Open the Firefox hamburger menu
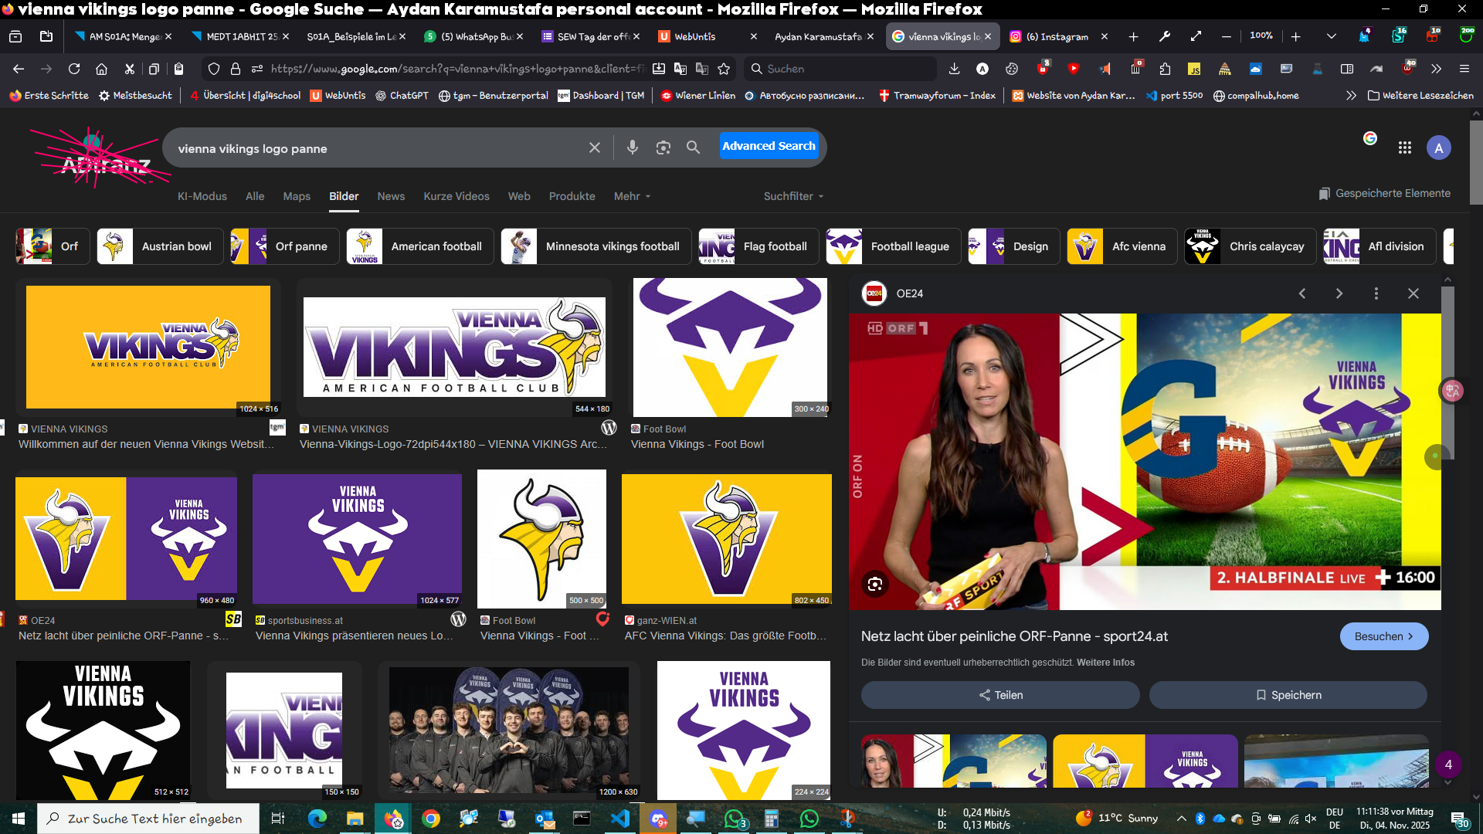 coord(1464,69)
